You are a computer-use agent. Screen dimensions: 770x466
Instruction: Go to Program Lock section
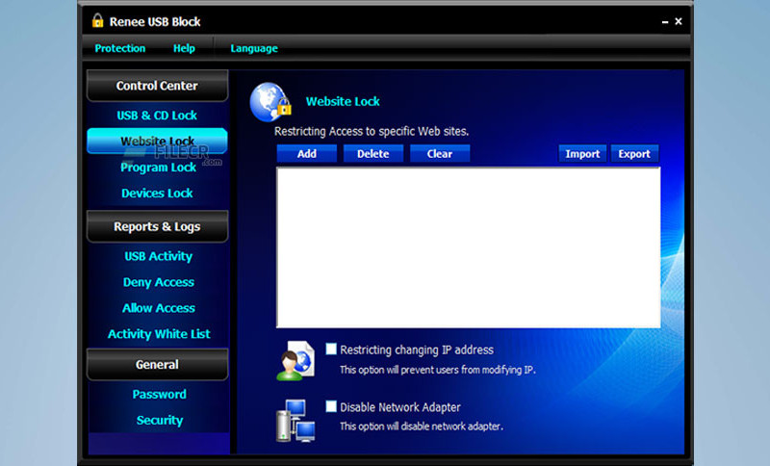(158, 168)
